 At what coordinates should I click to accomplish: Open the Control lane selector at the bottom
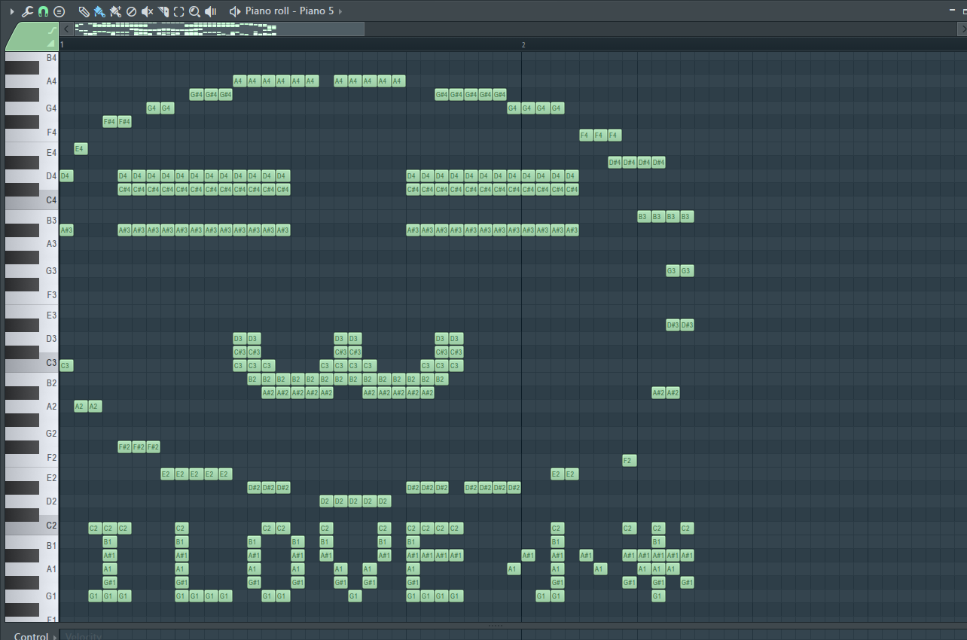[35, 636]
